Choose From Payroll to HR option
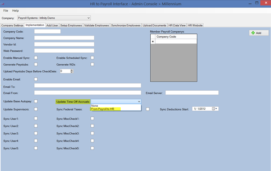This screenshot has width=271, height=171. pos(116,109)
